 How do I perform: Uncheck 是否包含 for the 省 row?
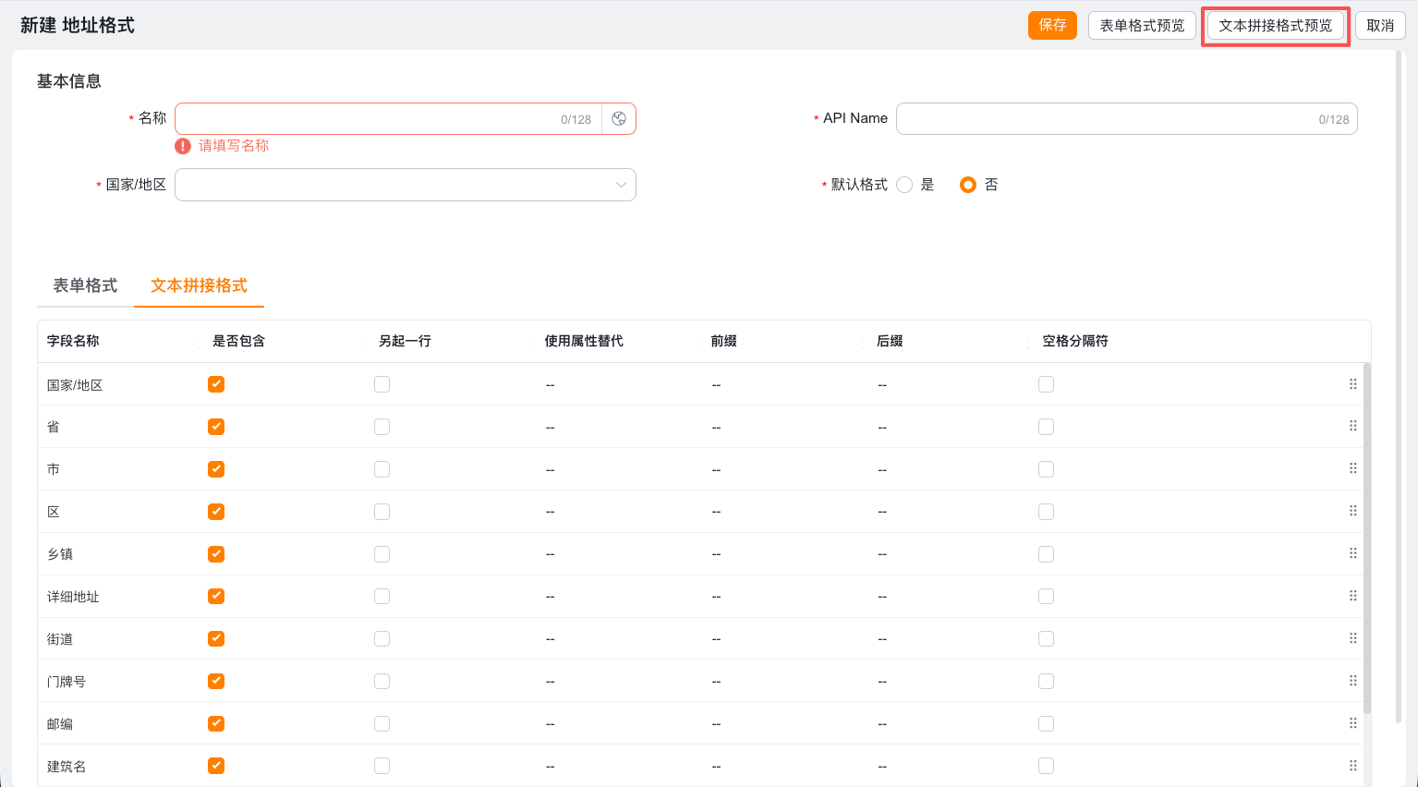click(x=216, y=427)
